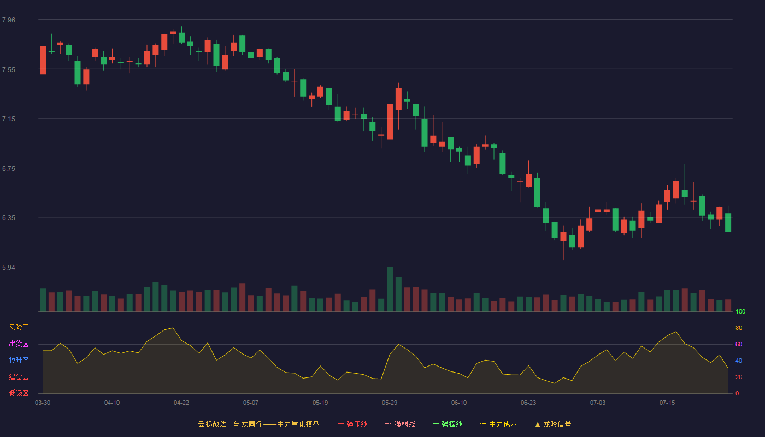This screenshot has width=765, height=437.
Task: Click the 06-10 date label
Action: (459, 403)
